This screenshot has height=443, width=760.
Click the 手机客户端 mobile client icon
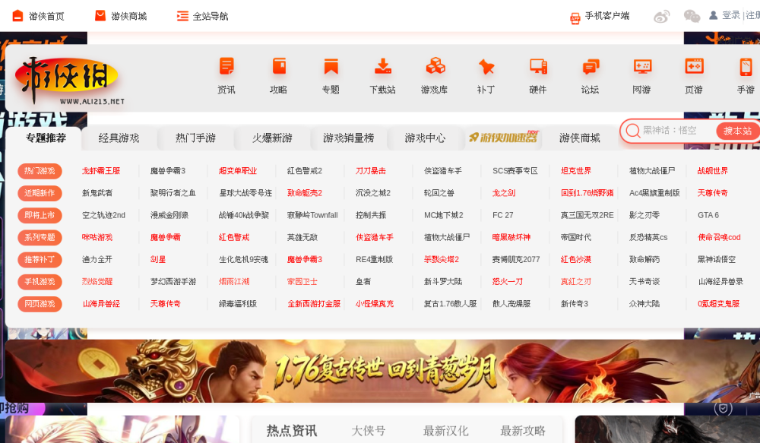click(575, 18)
